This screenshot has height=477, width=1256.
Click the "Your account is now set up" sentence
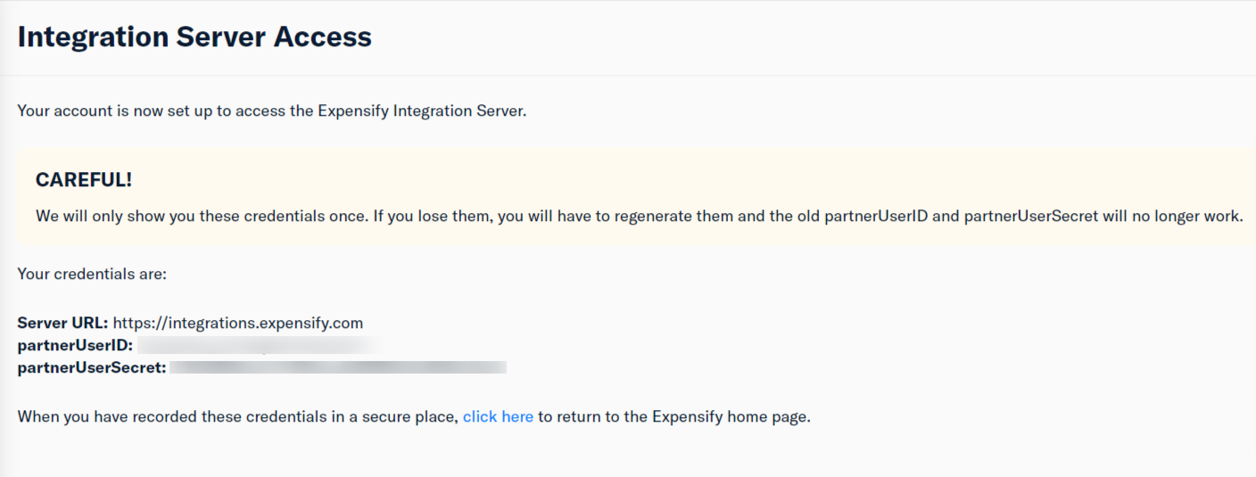click(x=272, y=112)
